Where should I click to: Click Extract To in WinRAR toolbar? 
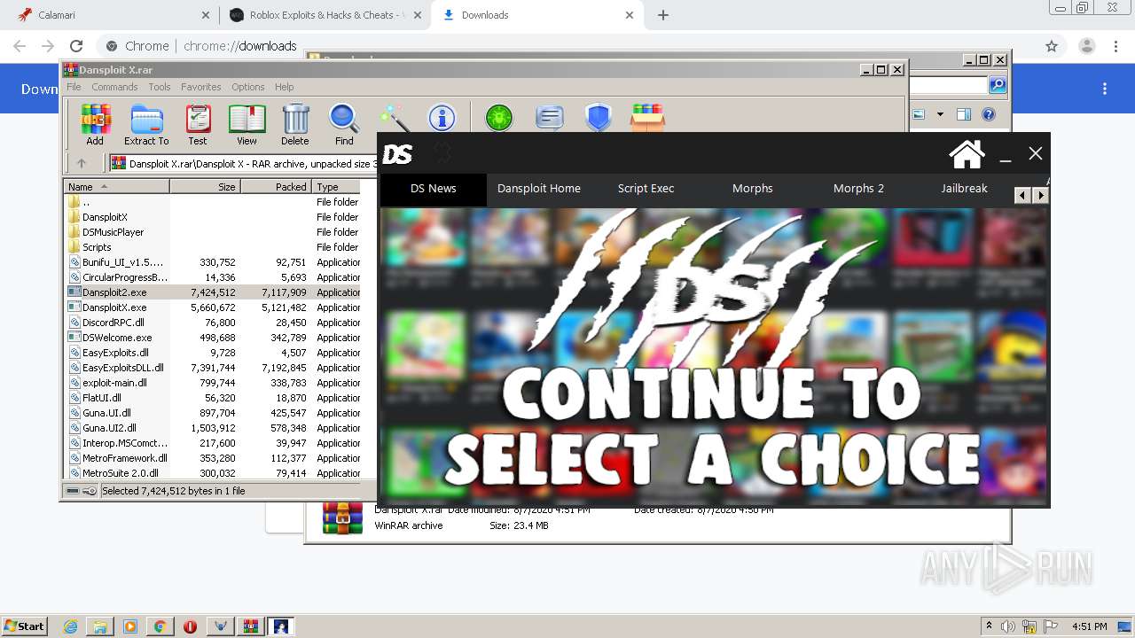point(146,125)
